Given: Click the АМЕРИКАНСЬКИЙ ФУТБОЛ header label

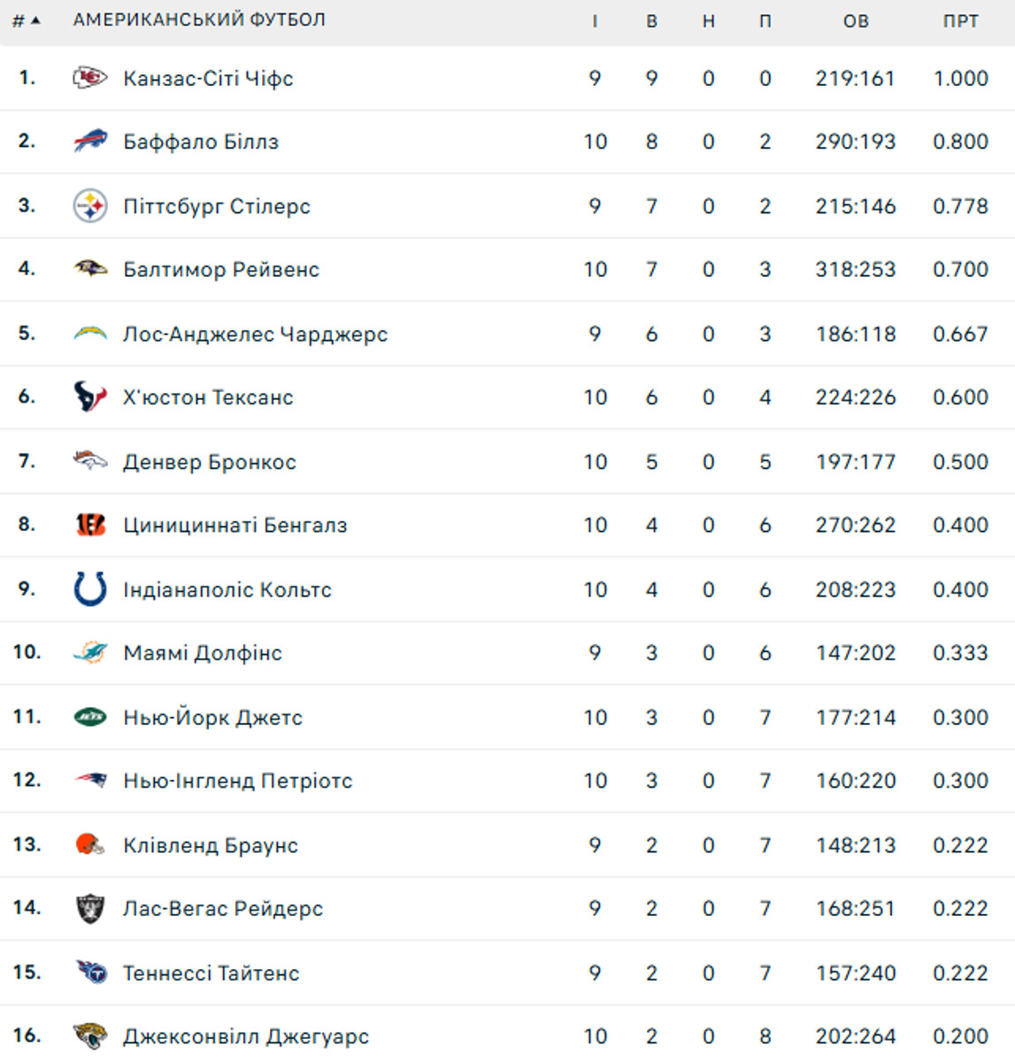Looking at the screenshot, I should point(199,19).
